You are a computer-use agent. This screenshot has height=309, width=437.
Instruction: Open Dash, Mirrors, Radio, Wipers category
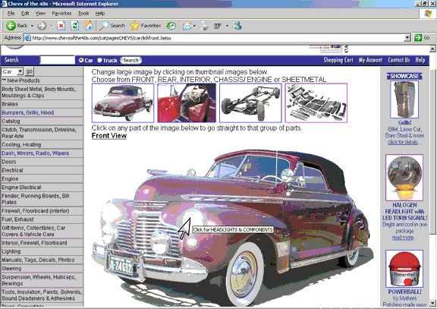[x=35, y=153]
